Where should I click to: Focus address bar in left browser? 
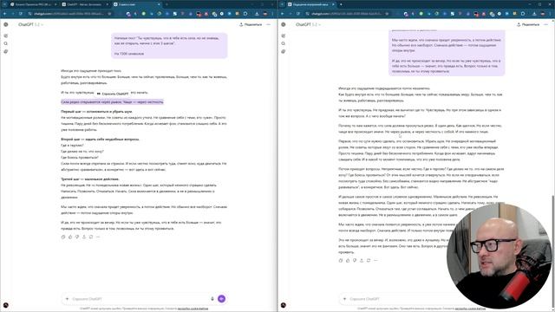tap(69, 14)
